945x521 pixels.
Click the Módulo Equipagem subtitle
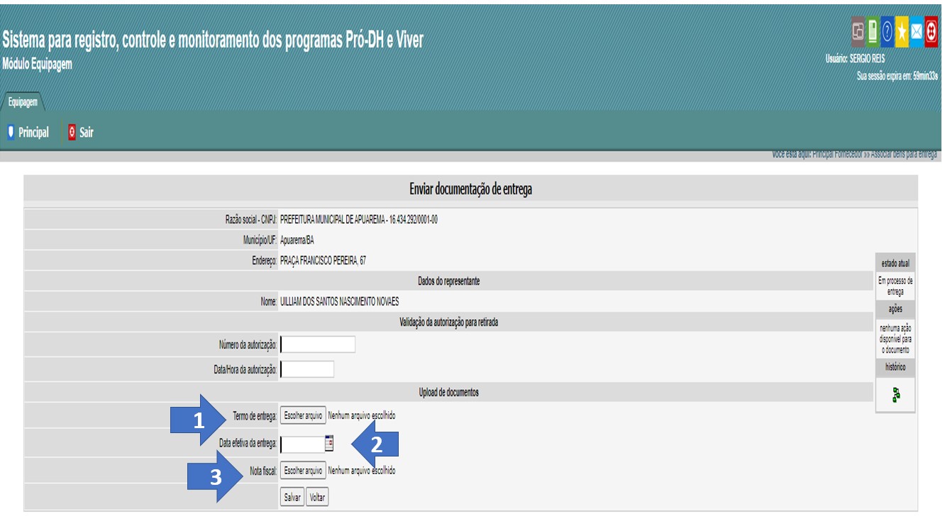click(x=37, y=64)
